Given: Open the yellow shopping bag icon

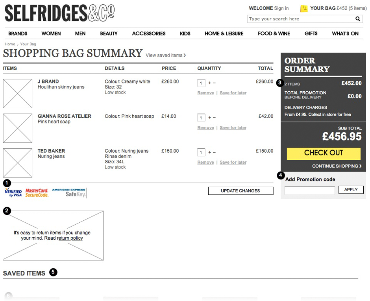Looking at the screenshot, I should click(304, 9).
